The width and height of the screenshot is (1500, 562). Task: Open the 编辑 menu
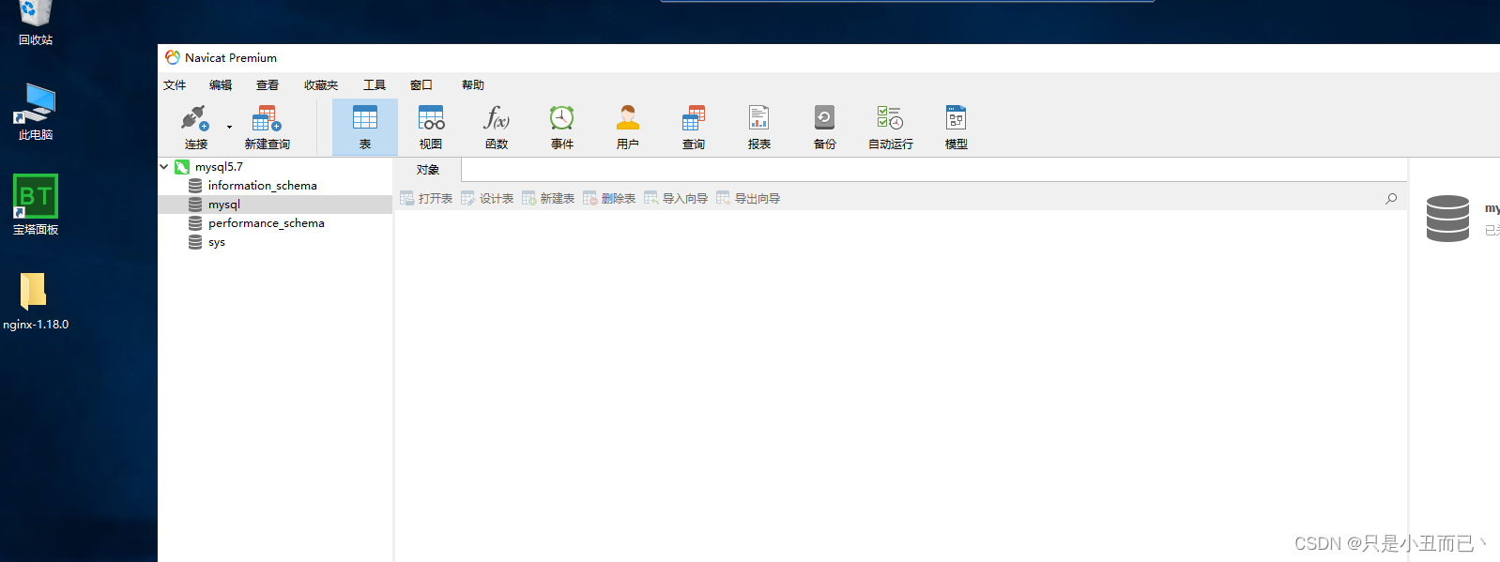[x=221, y=85]
